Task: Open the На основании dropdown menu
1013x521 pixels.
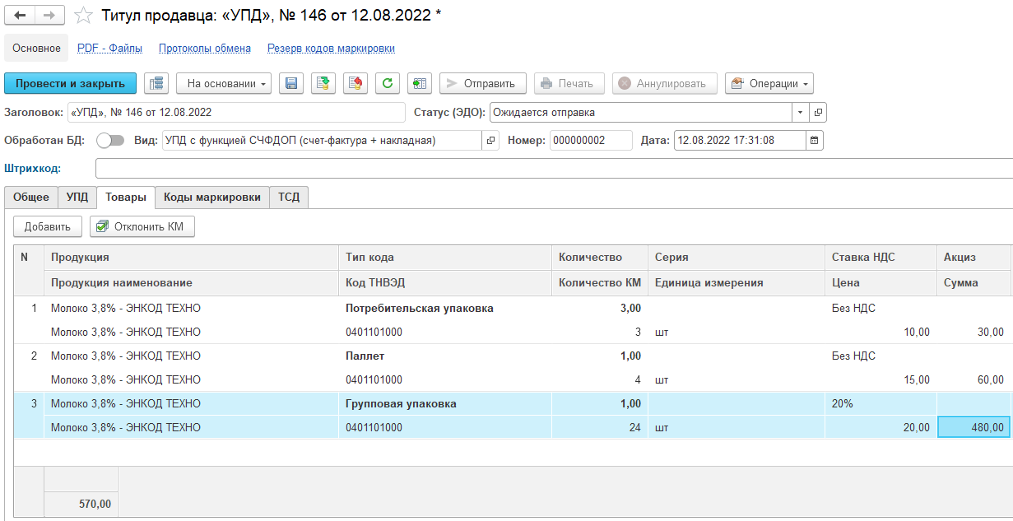Action: tap(224, 83)
